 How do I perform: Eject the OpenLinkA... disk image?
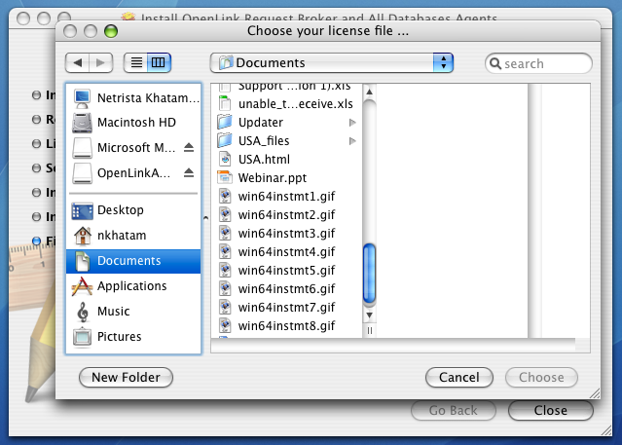(x=189, y=173)
